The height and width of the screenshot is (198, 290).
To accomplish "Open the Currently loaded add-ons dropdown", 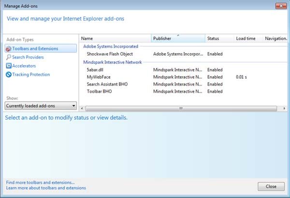I will 41,106.
